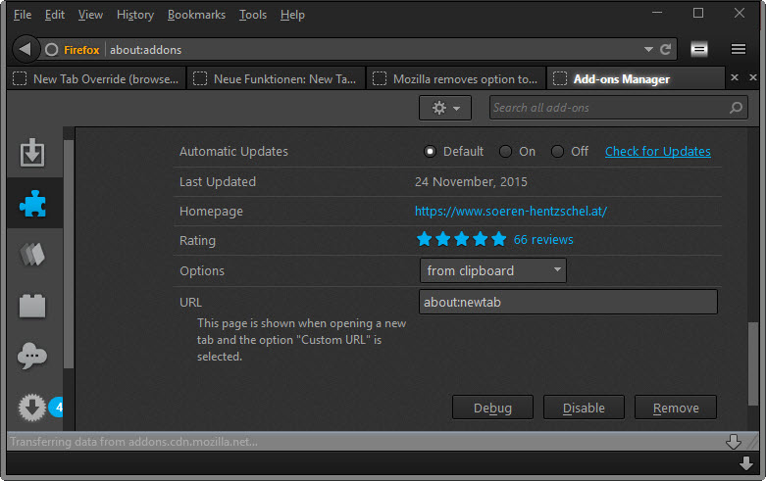Click the site identity circle icon
This screenshot has width=766, height=481.
(51, 50)
